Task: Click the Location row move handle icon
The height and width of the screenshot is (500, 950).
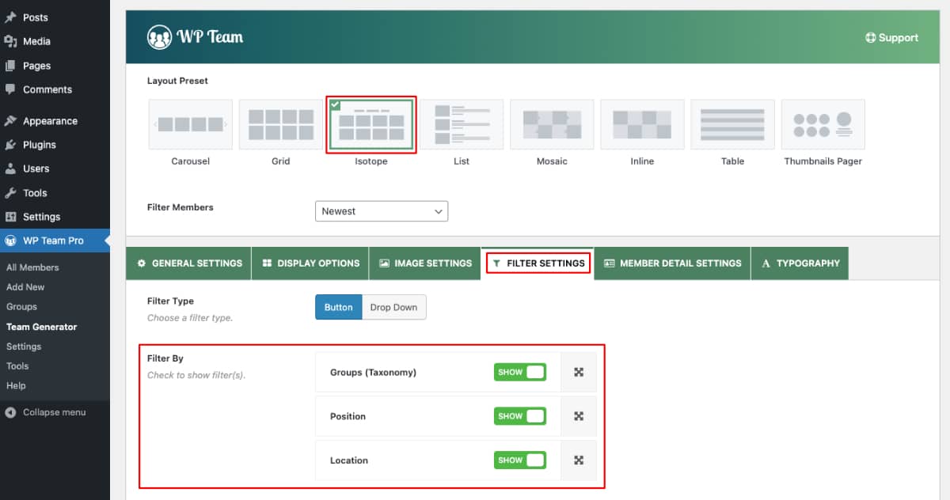Action: pyautogui.click(x=579, y=460)
